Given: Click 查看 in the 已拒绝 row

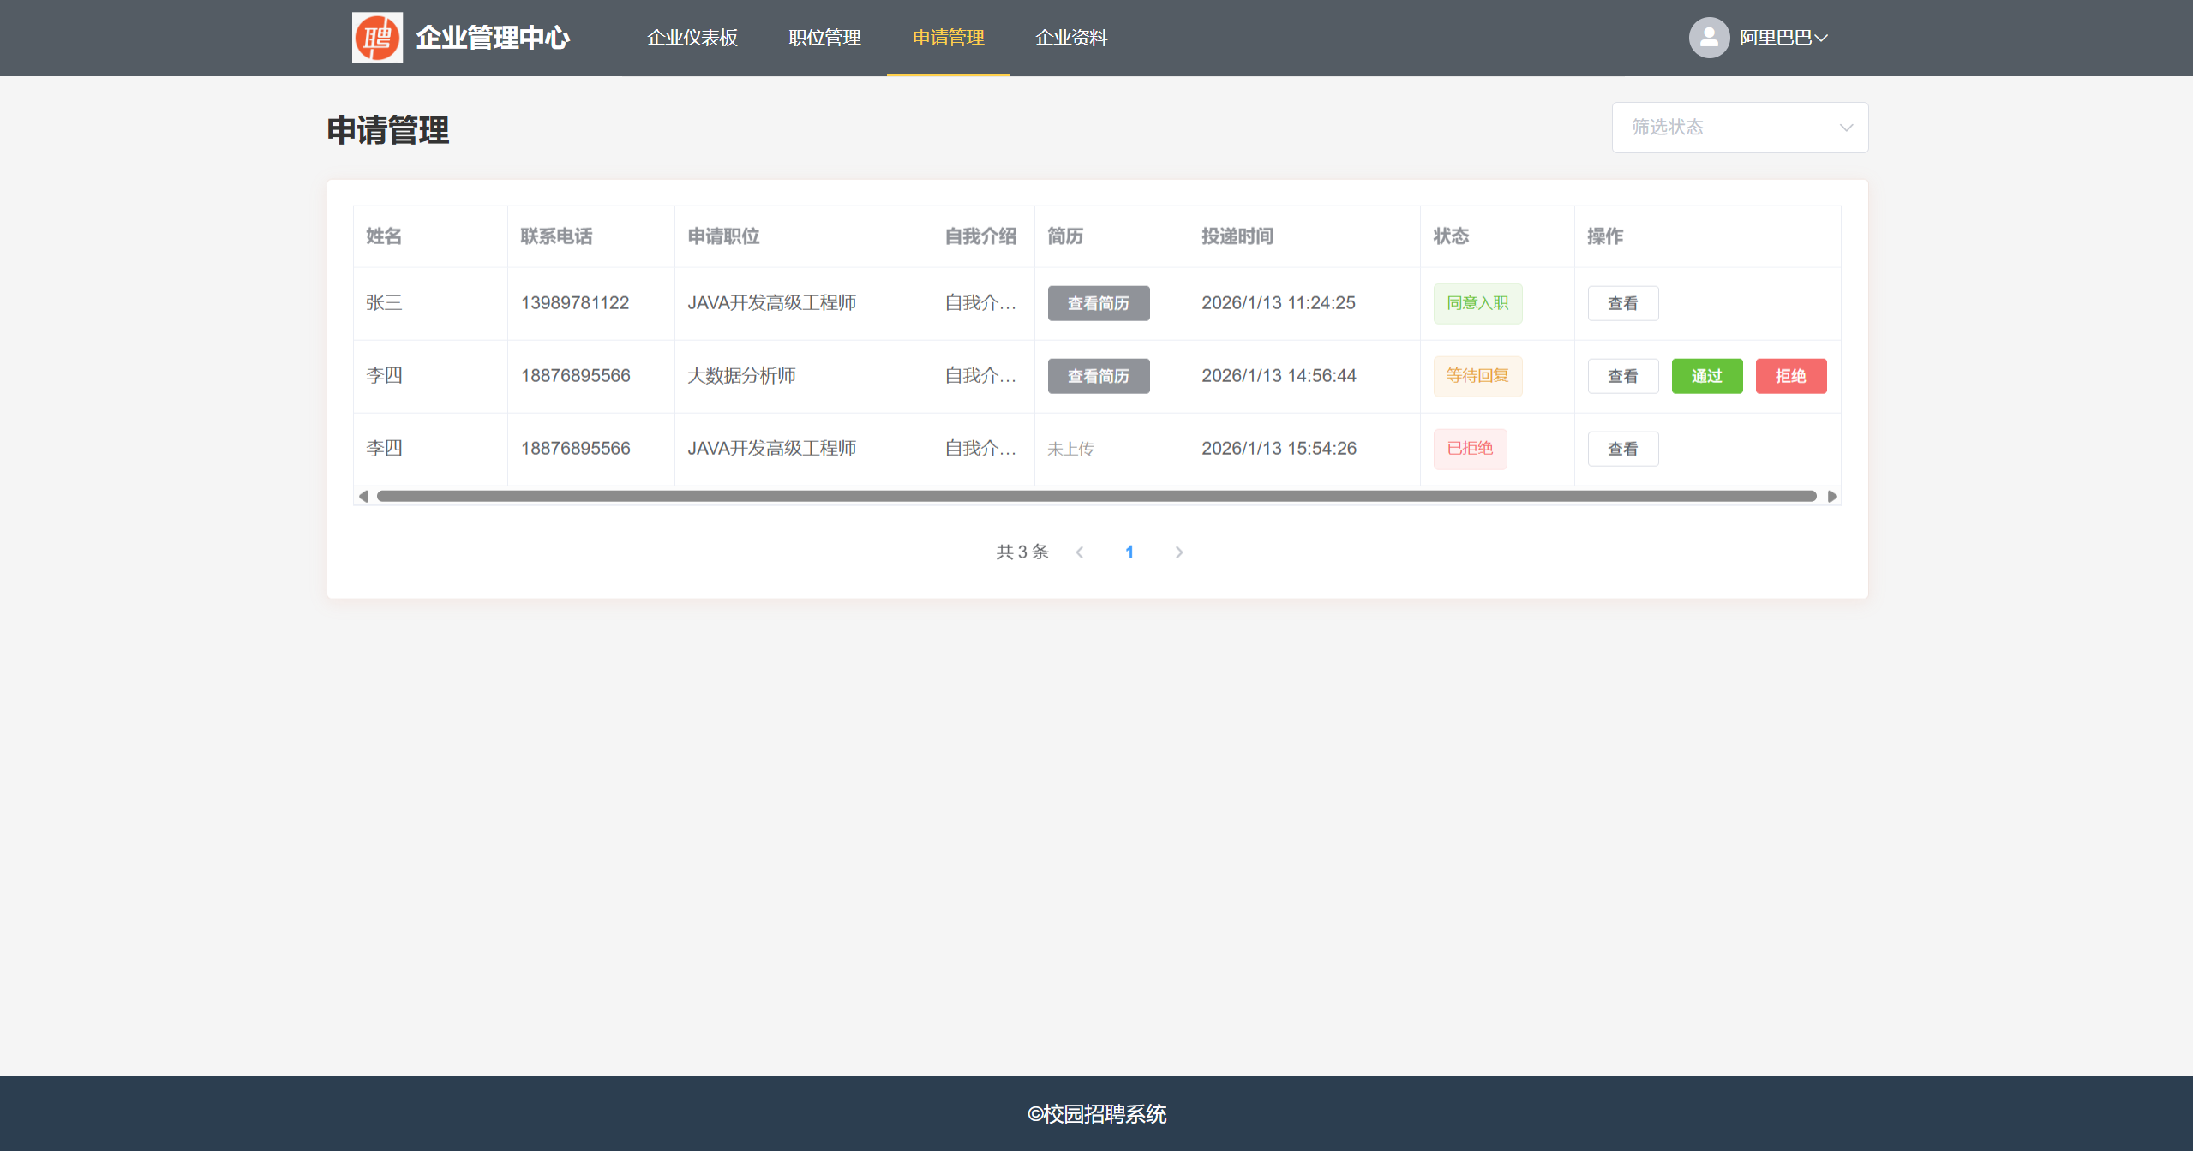Looking at the screenshot, I should point(1622,449).
